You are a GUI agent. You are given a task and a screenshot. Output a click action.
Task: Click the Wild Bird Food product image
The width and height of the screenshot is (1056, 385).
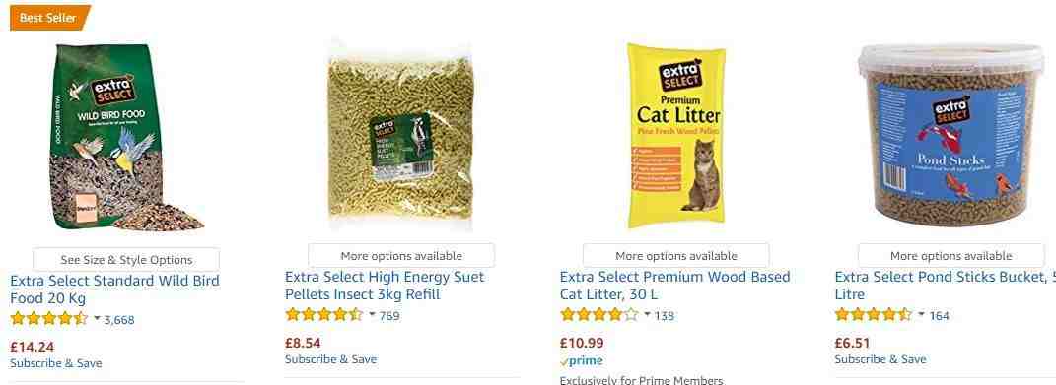(x=125, y=137)
